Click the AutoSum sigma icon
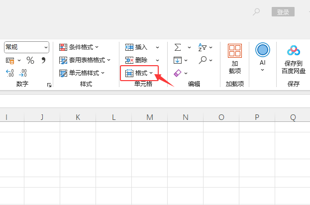 tap(178, 47)
